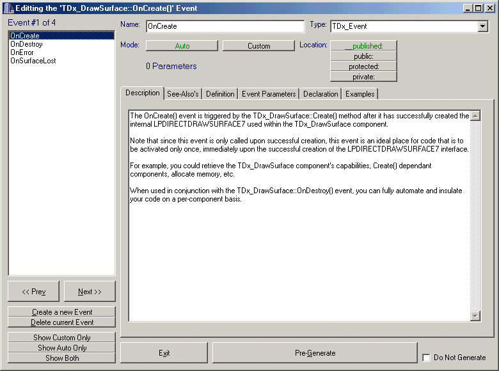This screenshot has width=499, height=371.
Task: Check the Do Not Generate checkbox
Action: (x=427, y=358)
